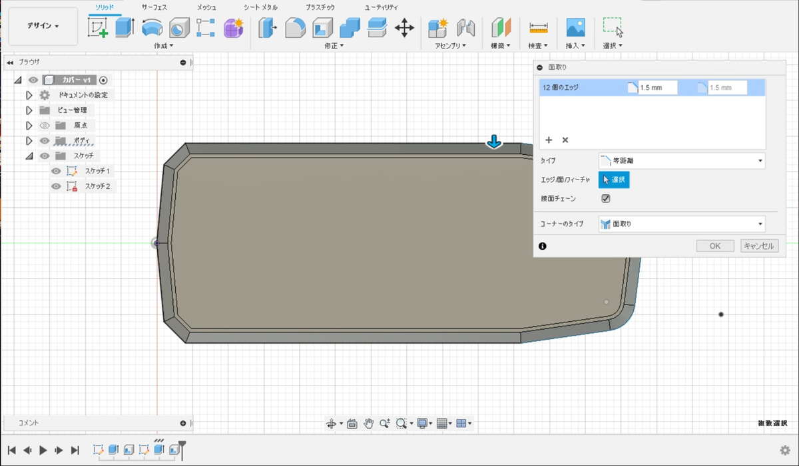
Task: Select the Move/Copy tool
Action: pyautogui.click(x=404, y=27)
